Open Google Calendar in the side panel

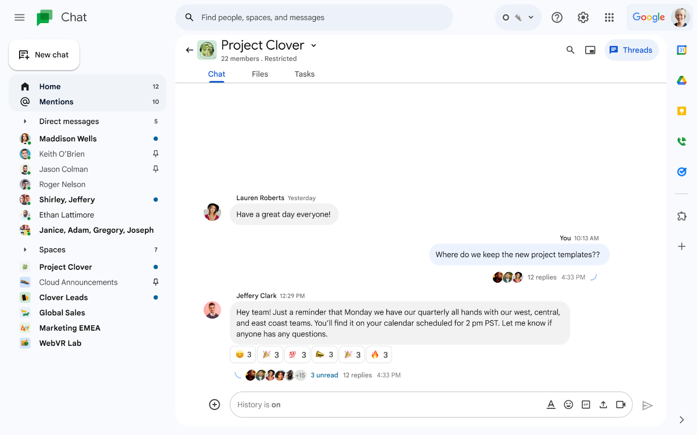pyautogui.click(x=682, y=50)
